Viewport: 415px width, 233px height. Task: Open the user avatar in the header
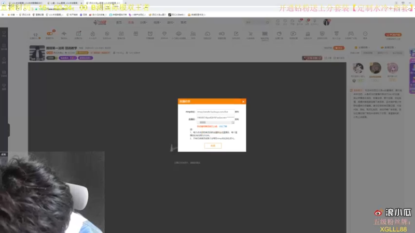(x=327, y=22)
